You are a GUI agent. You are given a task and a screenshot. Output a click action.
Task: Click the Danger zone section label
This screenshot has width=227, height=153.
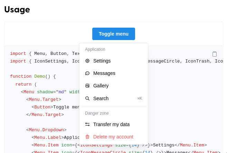pyautogui.click(x=97, y=113)
